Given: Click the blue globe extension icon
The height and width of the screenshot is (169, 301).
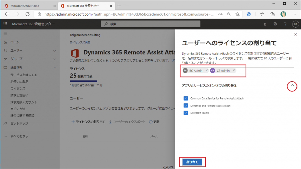Looking at the screenshot, I should click(249, 14).
